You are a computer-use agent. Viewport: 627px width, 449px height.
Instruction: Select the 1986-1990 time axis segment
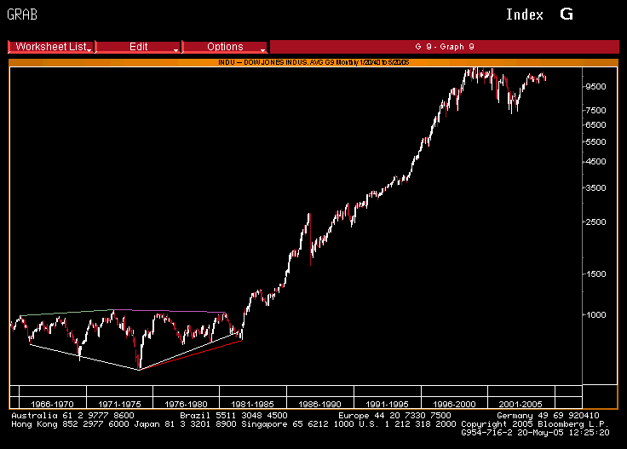[x=320, y=403]
